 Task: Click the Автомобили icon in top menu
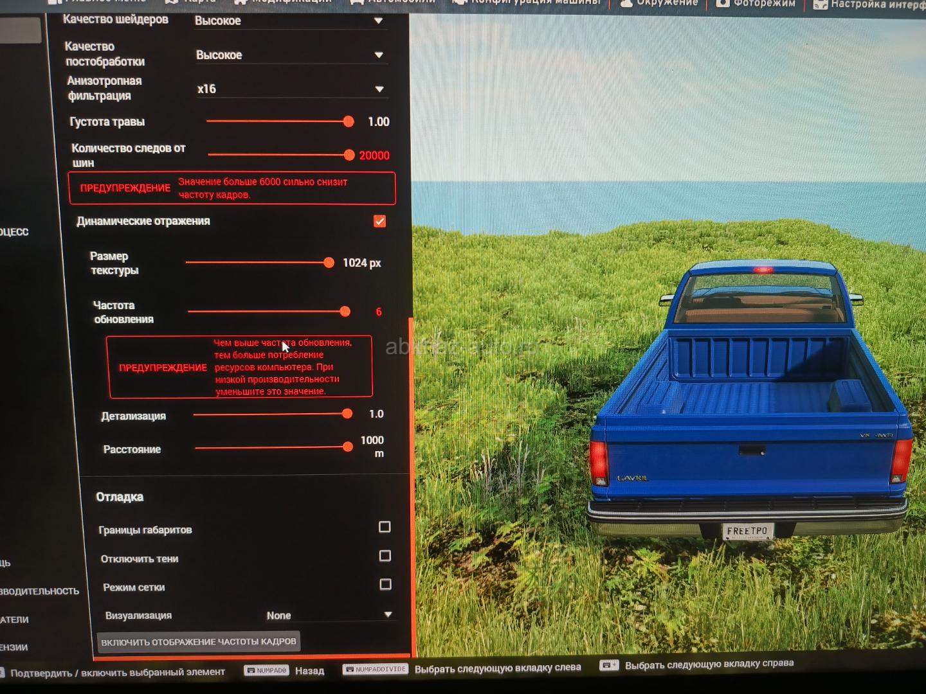(x=357, y=2)
